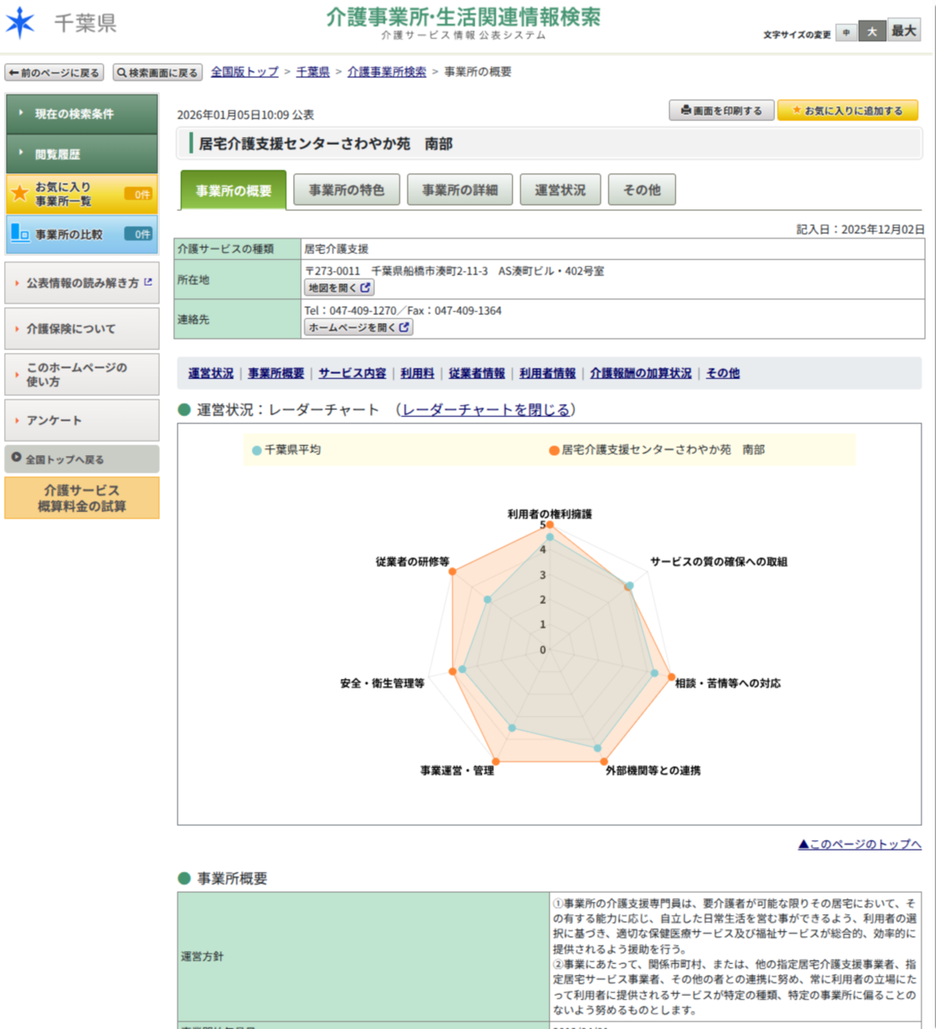Expand 現在の検索条件 panel
This screenshot has height=1029, width=936.
pos(82,114)
